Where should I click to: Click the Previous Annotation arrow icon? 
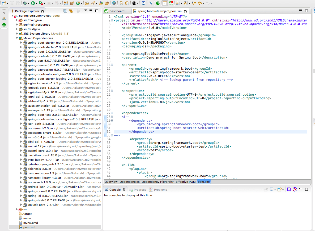coord(186,3)
